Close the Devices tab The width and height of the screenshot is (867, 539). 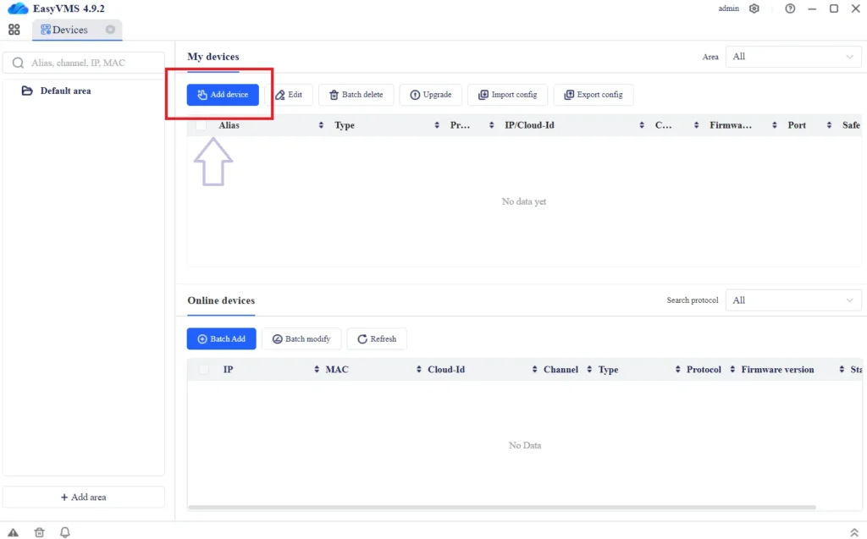point(110,30)
